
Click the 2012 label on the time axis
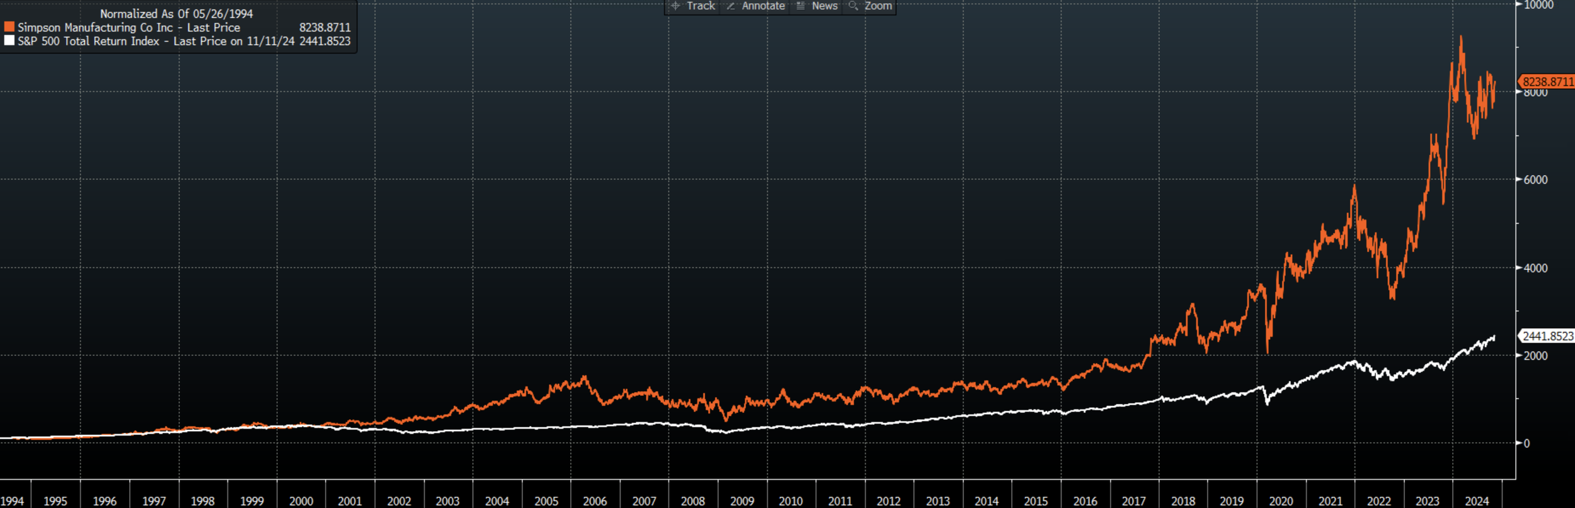pos(889,501)
